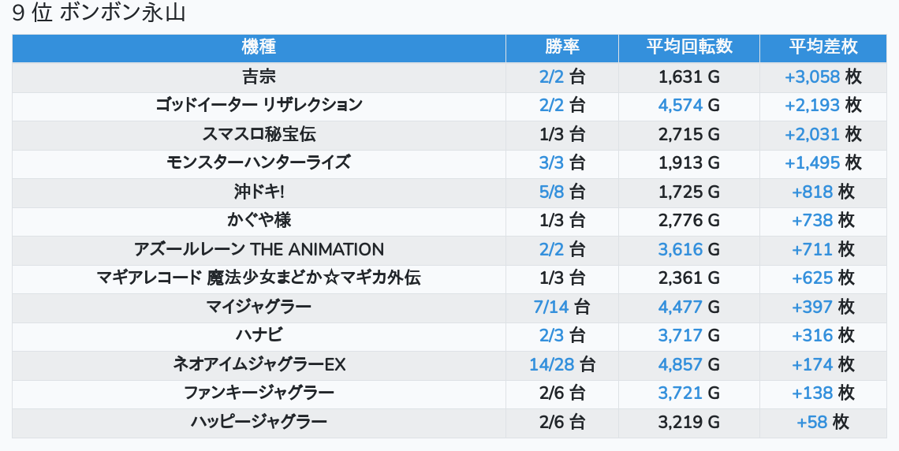Select アズールレーン THE ANIMATION row
Viewport: 899px width, 451px height.
point(259,249)
